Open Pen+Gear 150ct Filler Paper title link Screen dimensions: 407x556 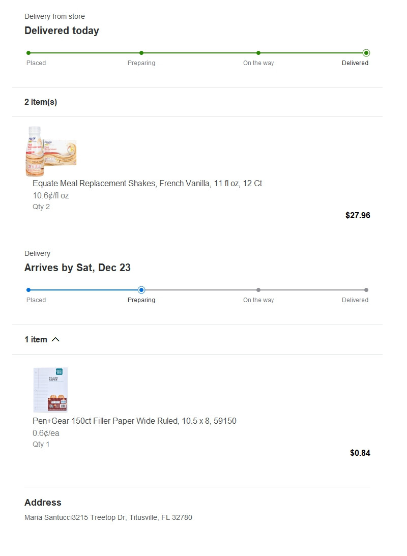coord(134,421)
